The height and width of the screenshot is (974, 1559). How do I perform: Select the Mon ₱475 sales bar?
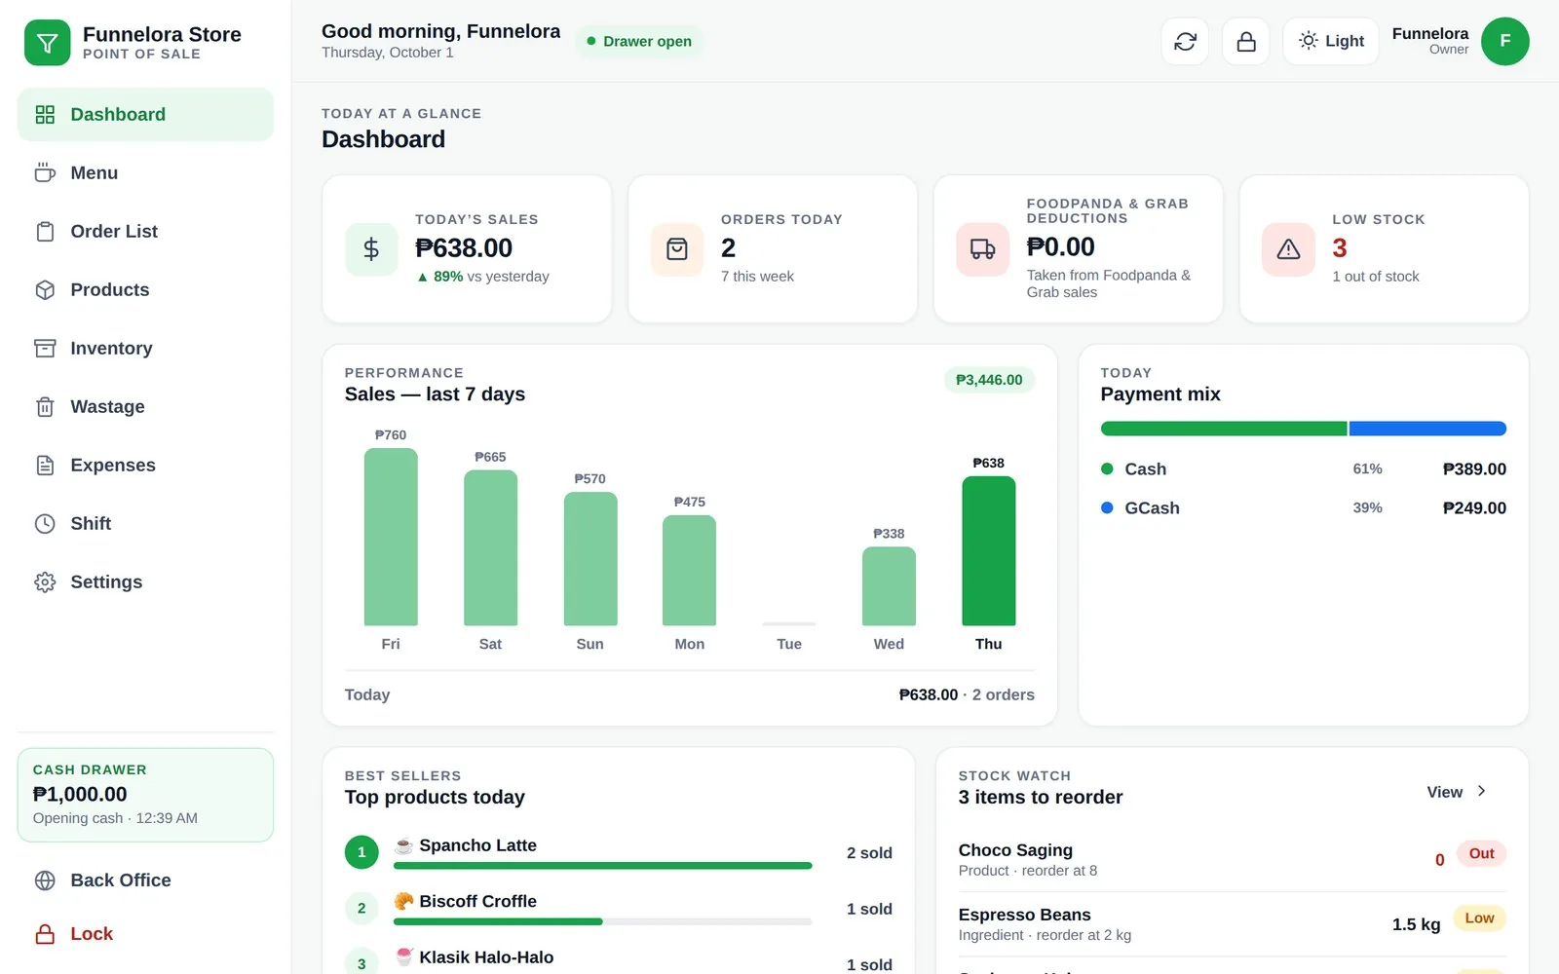pos(689,570)
